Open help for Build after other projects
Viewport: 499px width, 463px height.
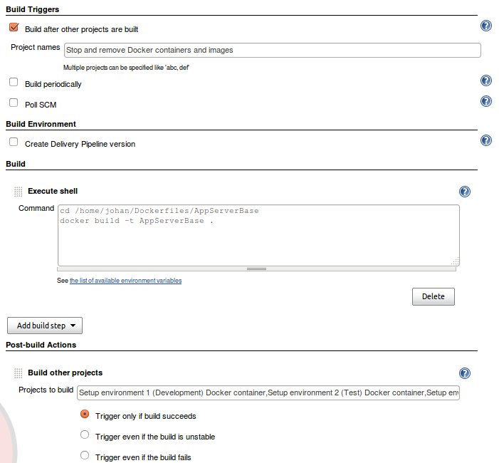pos(486,26)
